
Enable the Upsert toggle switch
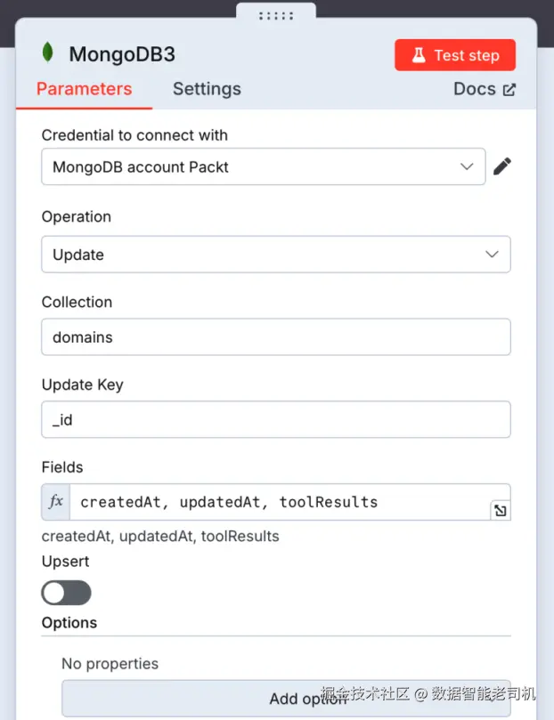tap(67, 593)
